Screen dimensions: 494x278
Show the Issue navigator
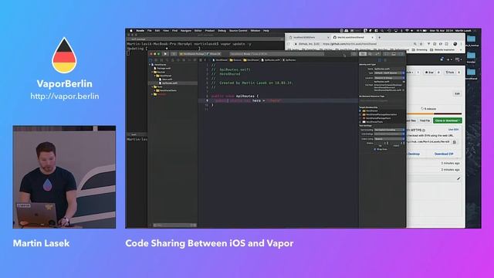172,60
